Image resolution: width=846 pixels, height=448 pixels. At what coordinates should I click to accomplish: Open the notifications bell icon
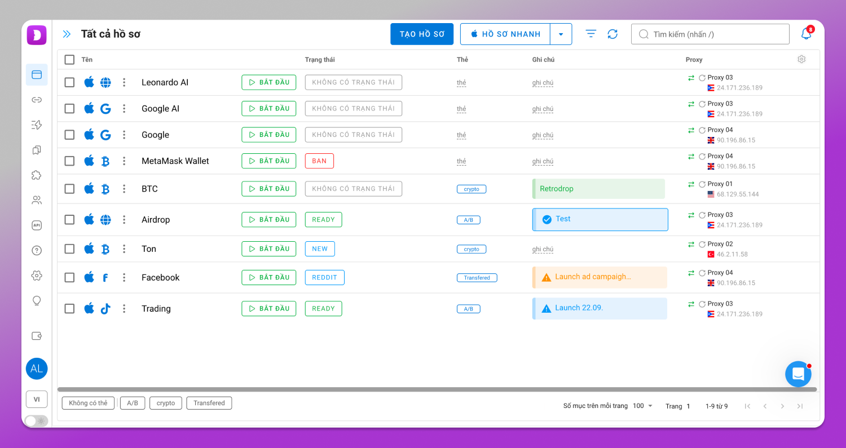tap(807, 34)
